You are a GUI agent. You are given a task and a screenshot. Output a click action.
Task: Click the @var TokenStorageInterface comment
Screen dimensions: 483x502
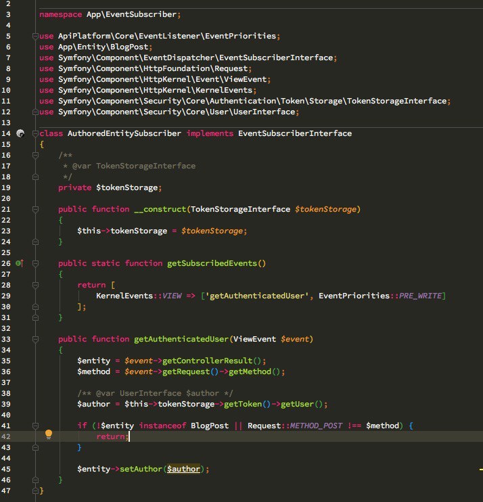coord(134,166)
